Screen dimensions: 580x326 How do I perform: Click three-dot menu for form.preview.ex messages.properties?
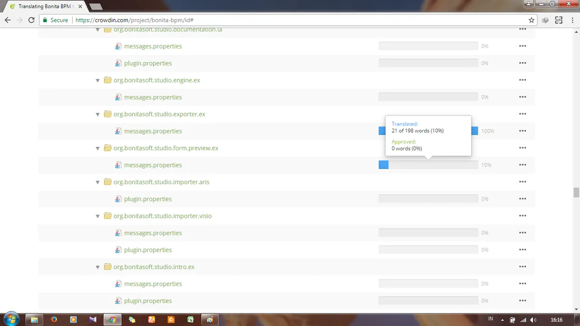522,165
